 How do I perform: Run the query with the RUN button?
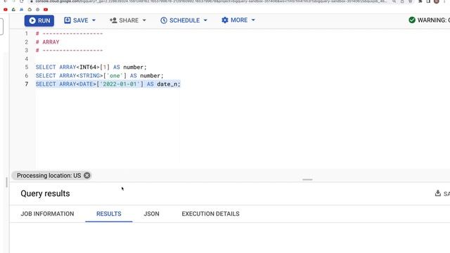[39, 20]
